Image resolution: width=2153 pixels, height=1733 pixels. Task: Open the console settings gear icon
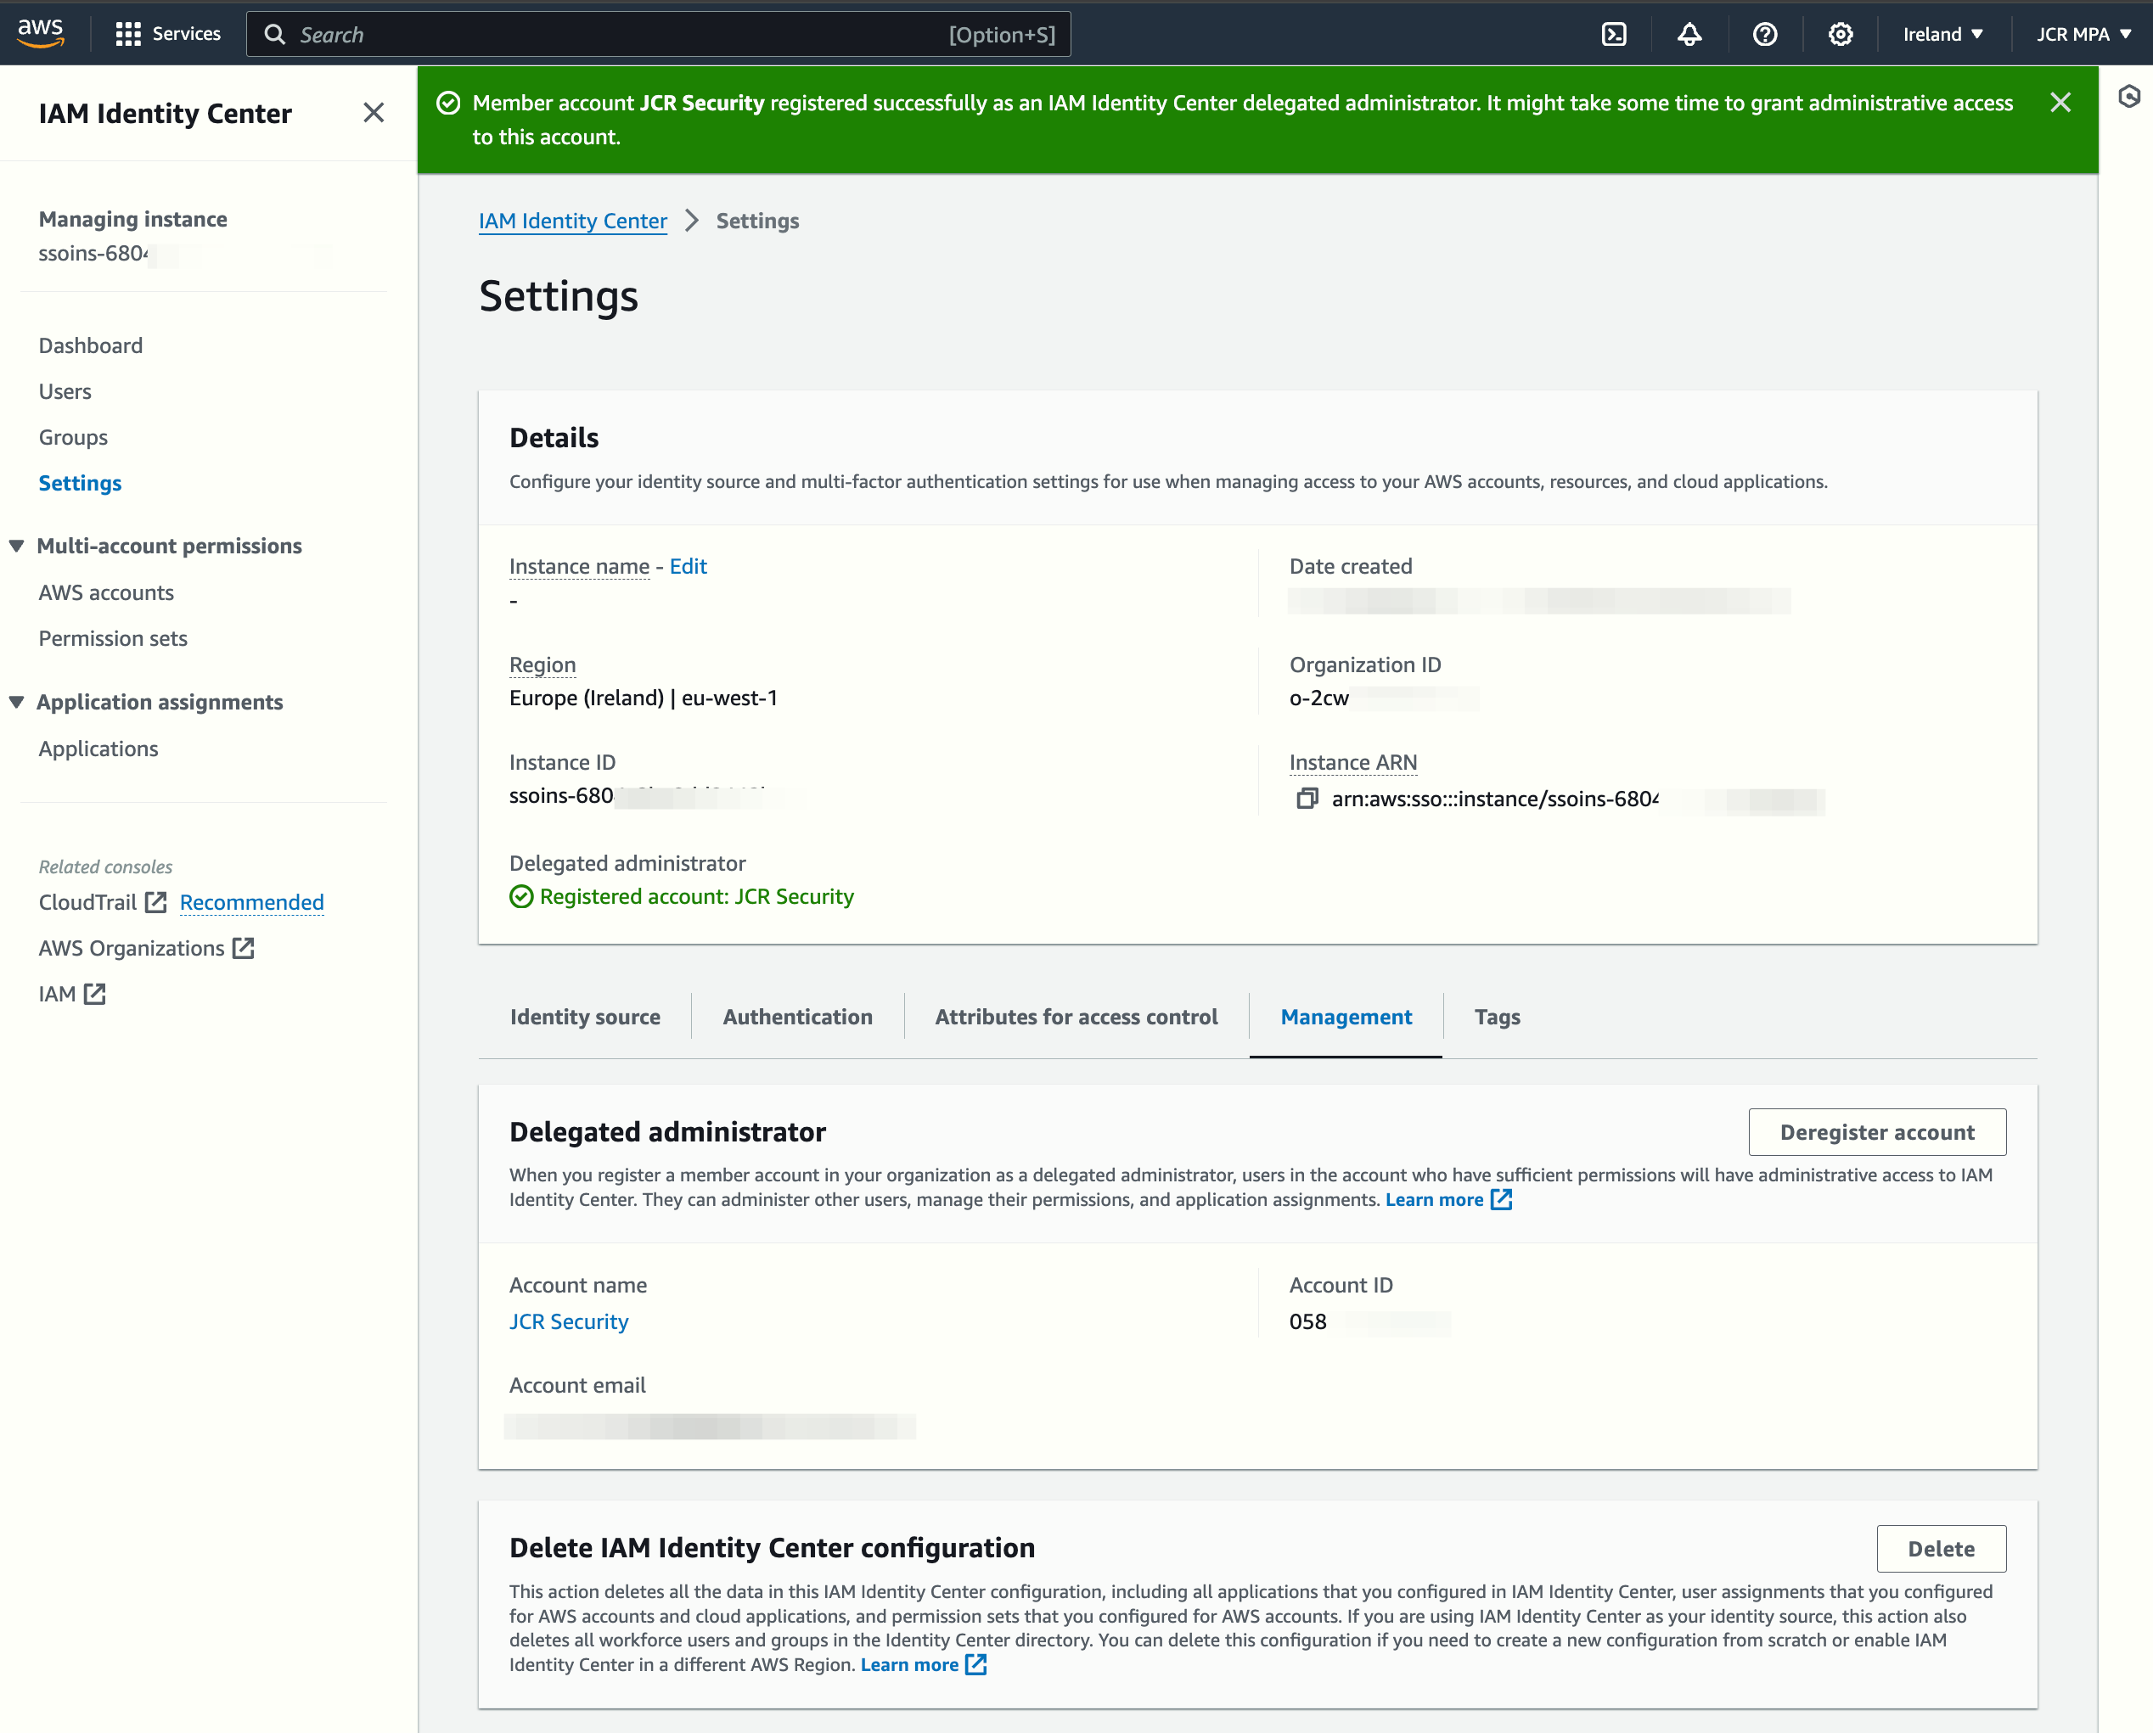[x=1840, y=34]
